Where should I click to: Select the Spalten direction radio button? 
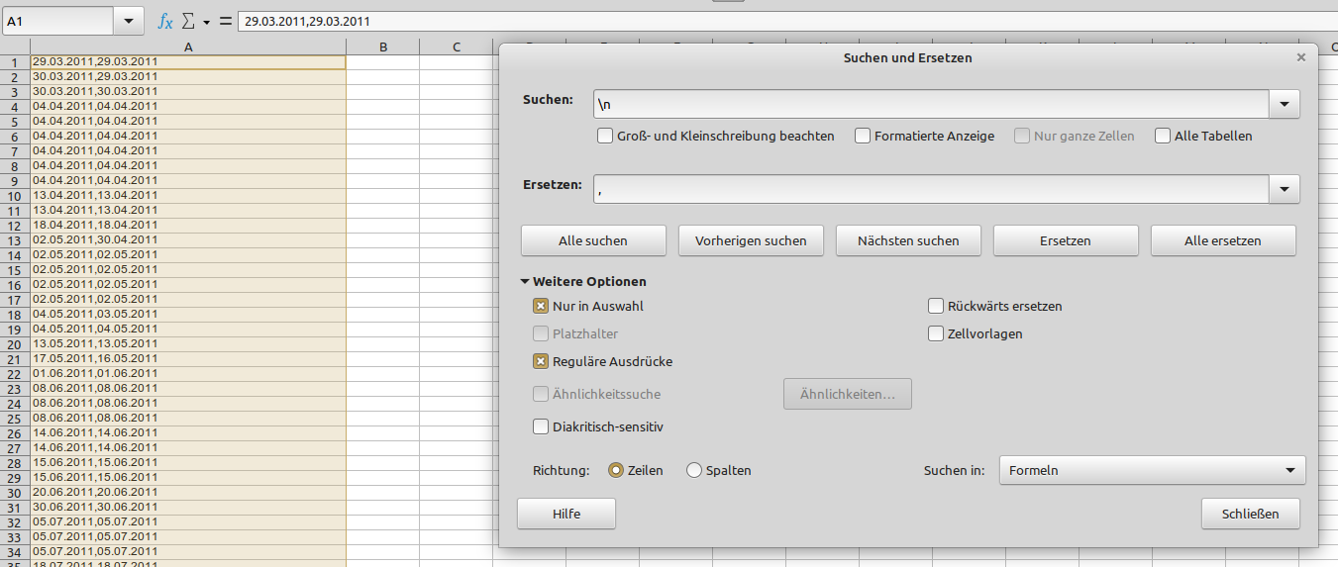[694, 471]
